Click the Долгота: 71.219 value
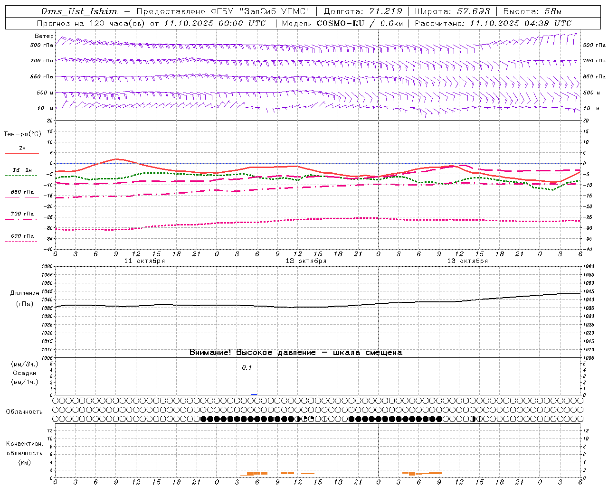The image size is (608, 486). click(363, 11)
